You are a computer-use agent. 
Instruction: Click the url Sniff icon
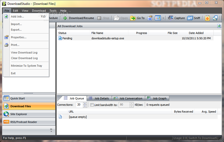pyautogui.click(x=190, y=18)
